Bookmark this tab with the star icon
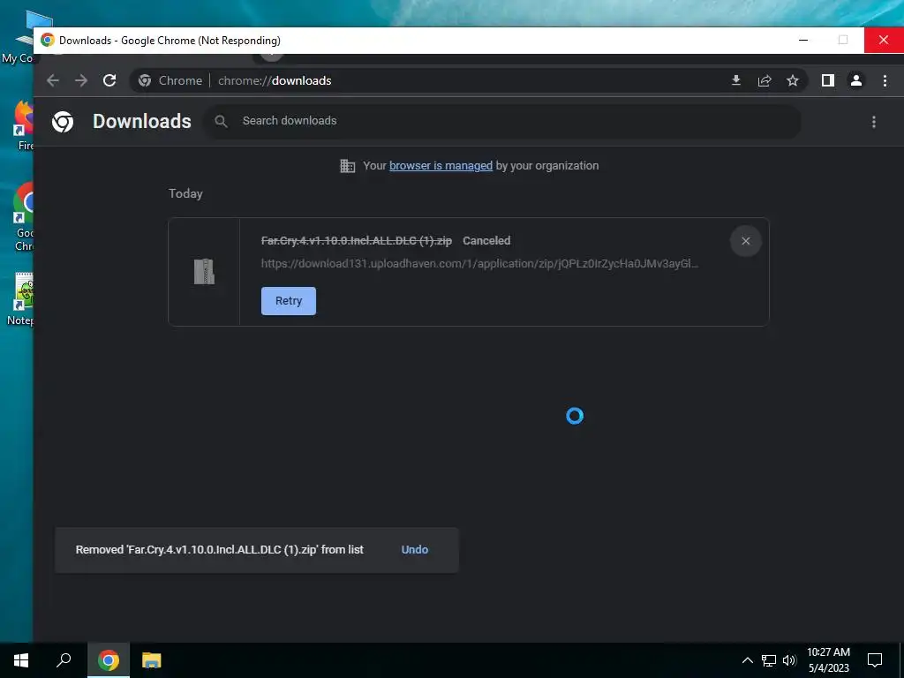904x678 pixels. [x=793, y=80]
